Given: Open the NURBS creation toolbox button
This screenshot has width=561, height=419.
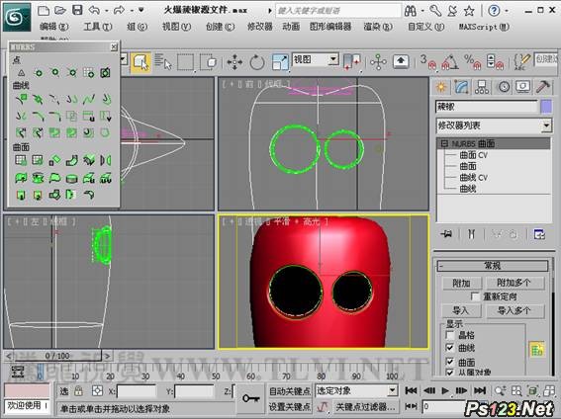Looking at the screenshot, I should point(536,350).
